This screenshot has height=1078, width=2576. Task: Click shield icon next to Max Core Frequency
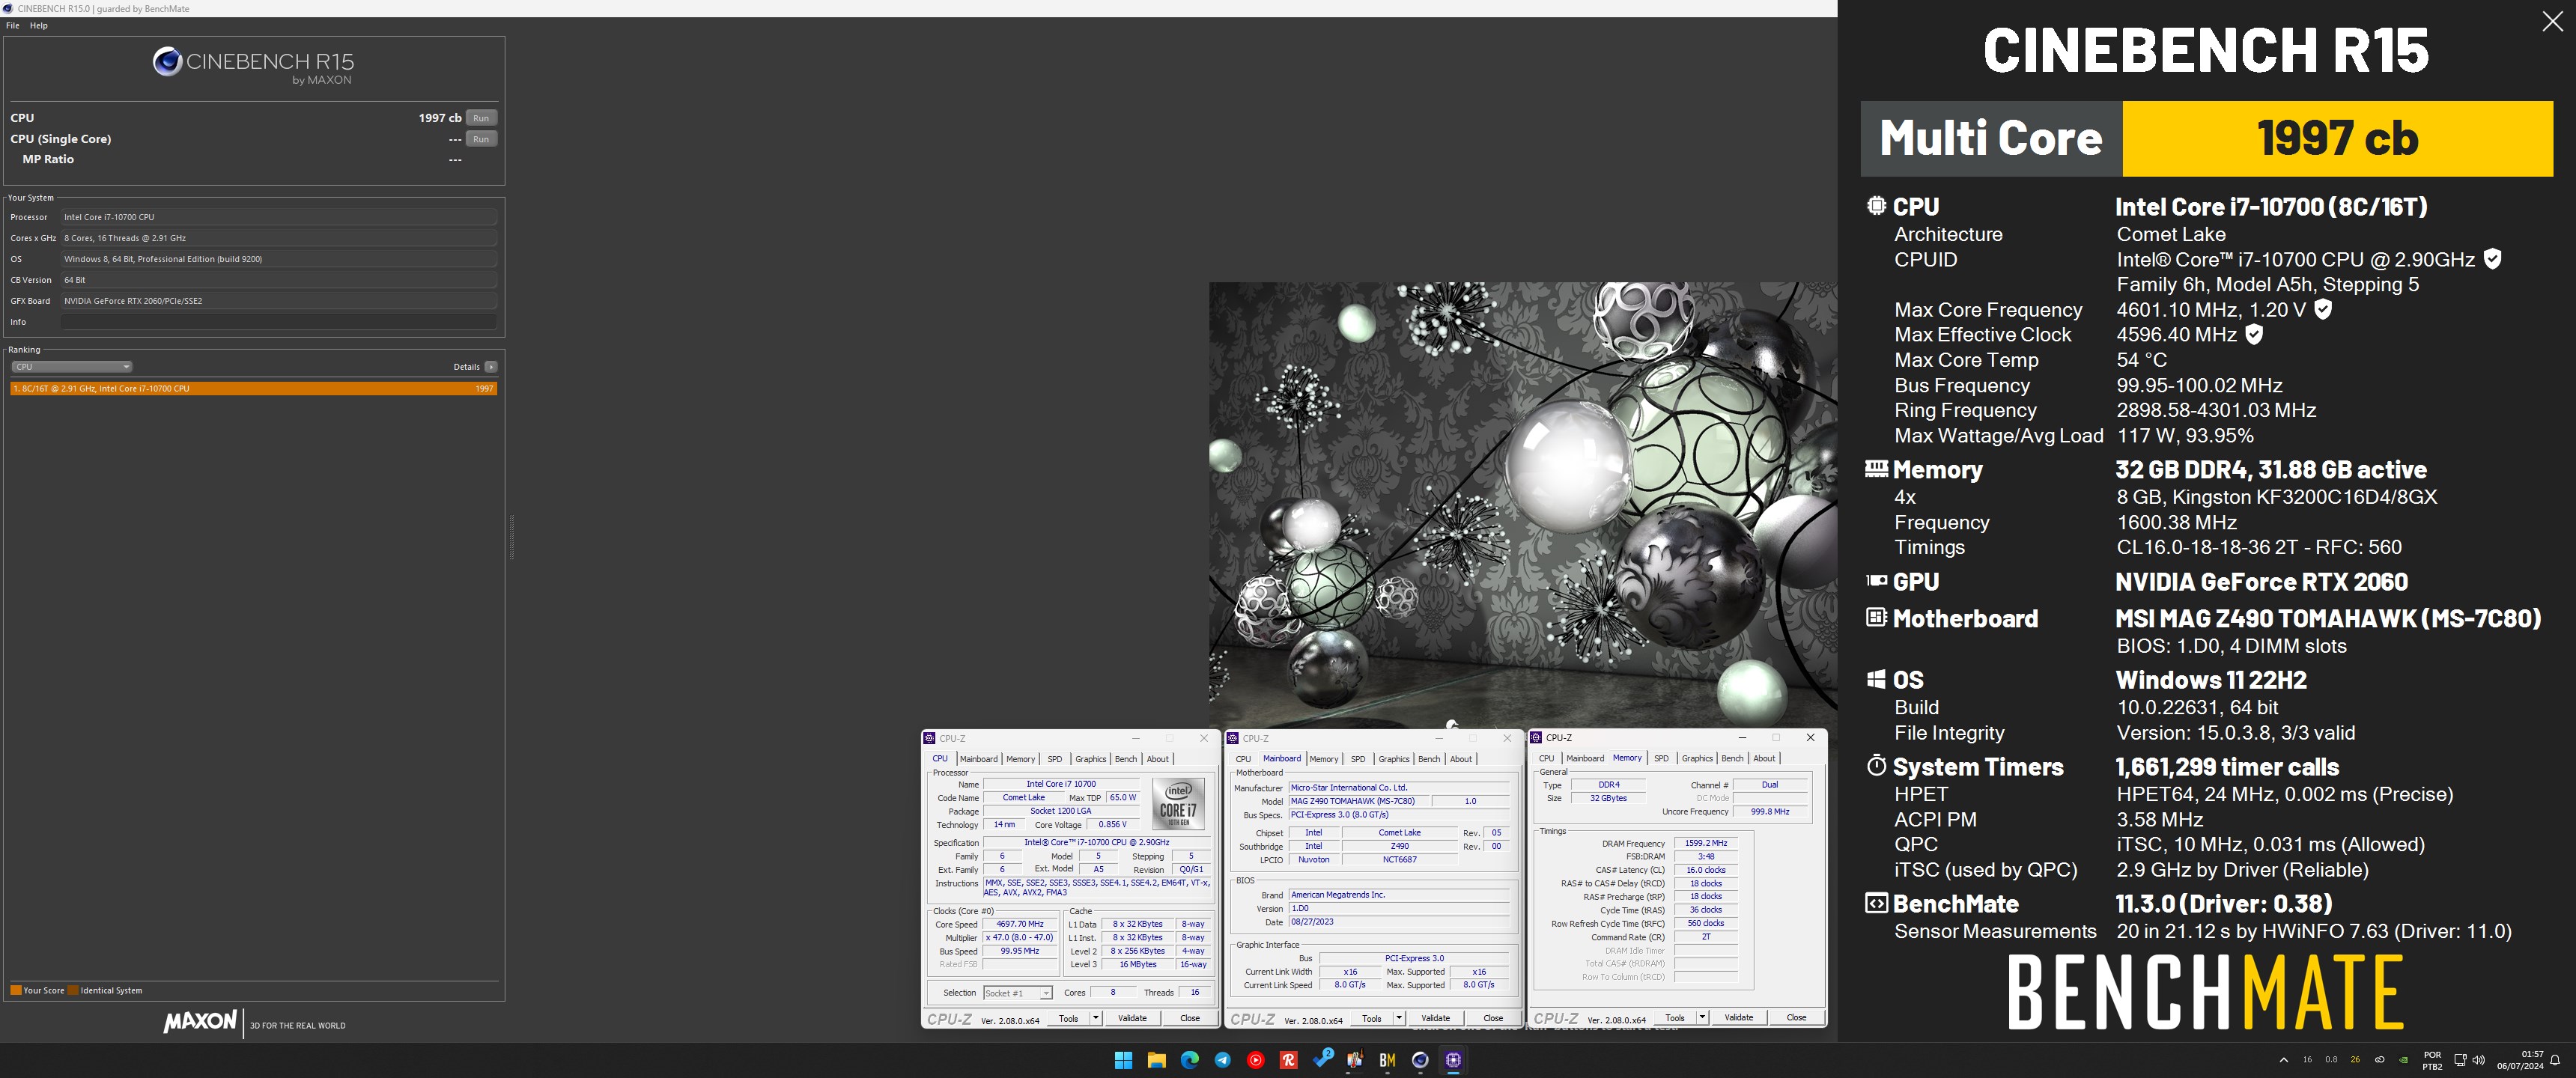pyautogui.click(x=2324, y=309)
